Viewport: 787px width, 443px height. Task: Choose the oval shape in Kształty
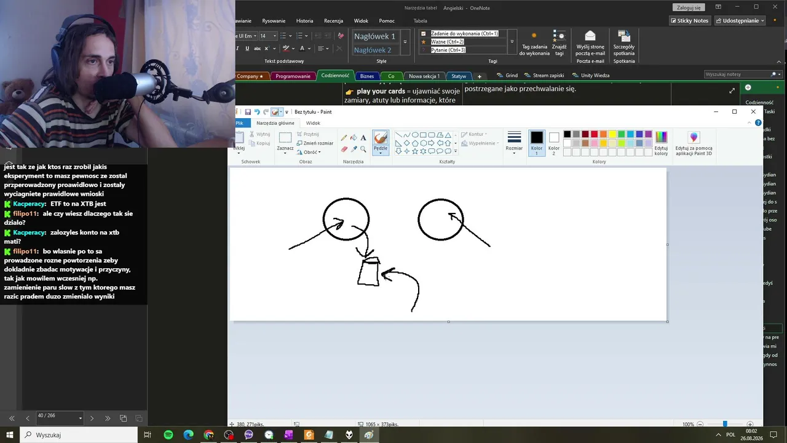tap(415, 135)
